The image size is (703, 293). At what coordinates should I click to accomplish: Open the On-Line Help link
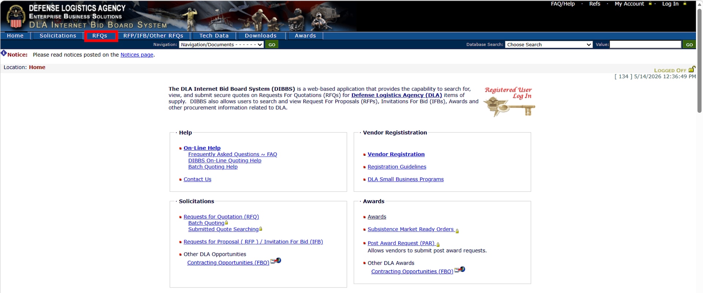[202, 148]
